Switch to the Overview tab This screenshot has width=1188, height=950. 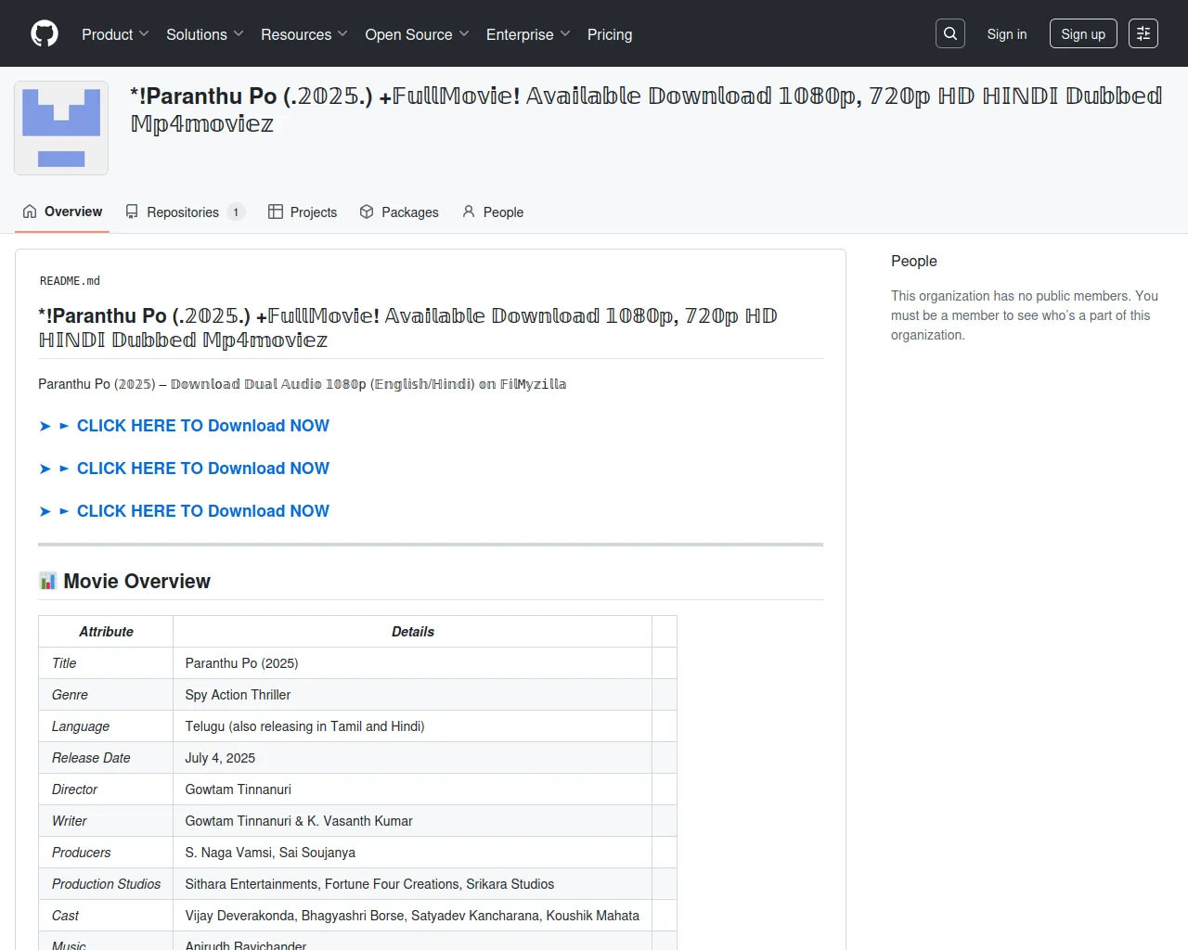tap(62, 212)
